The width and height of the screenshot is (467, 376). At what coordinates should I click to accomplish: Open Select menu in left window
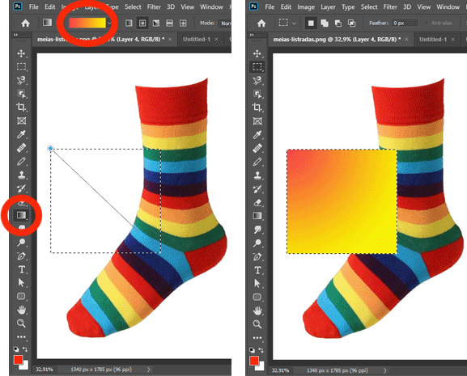coord(133,6)
